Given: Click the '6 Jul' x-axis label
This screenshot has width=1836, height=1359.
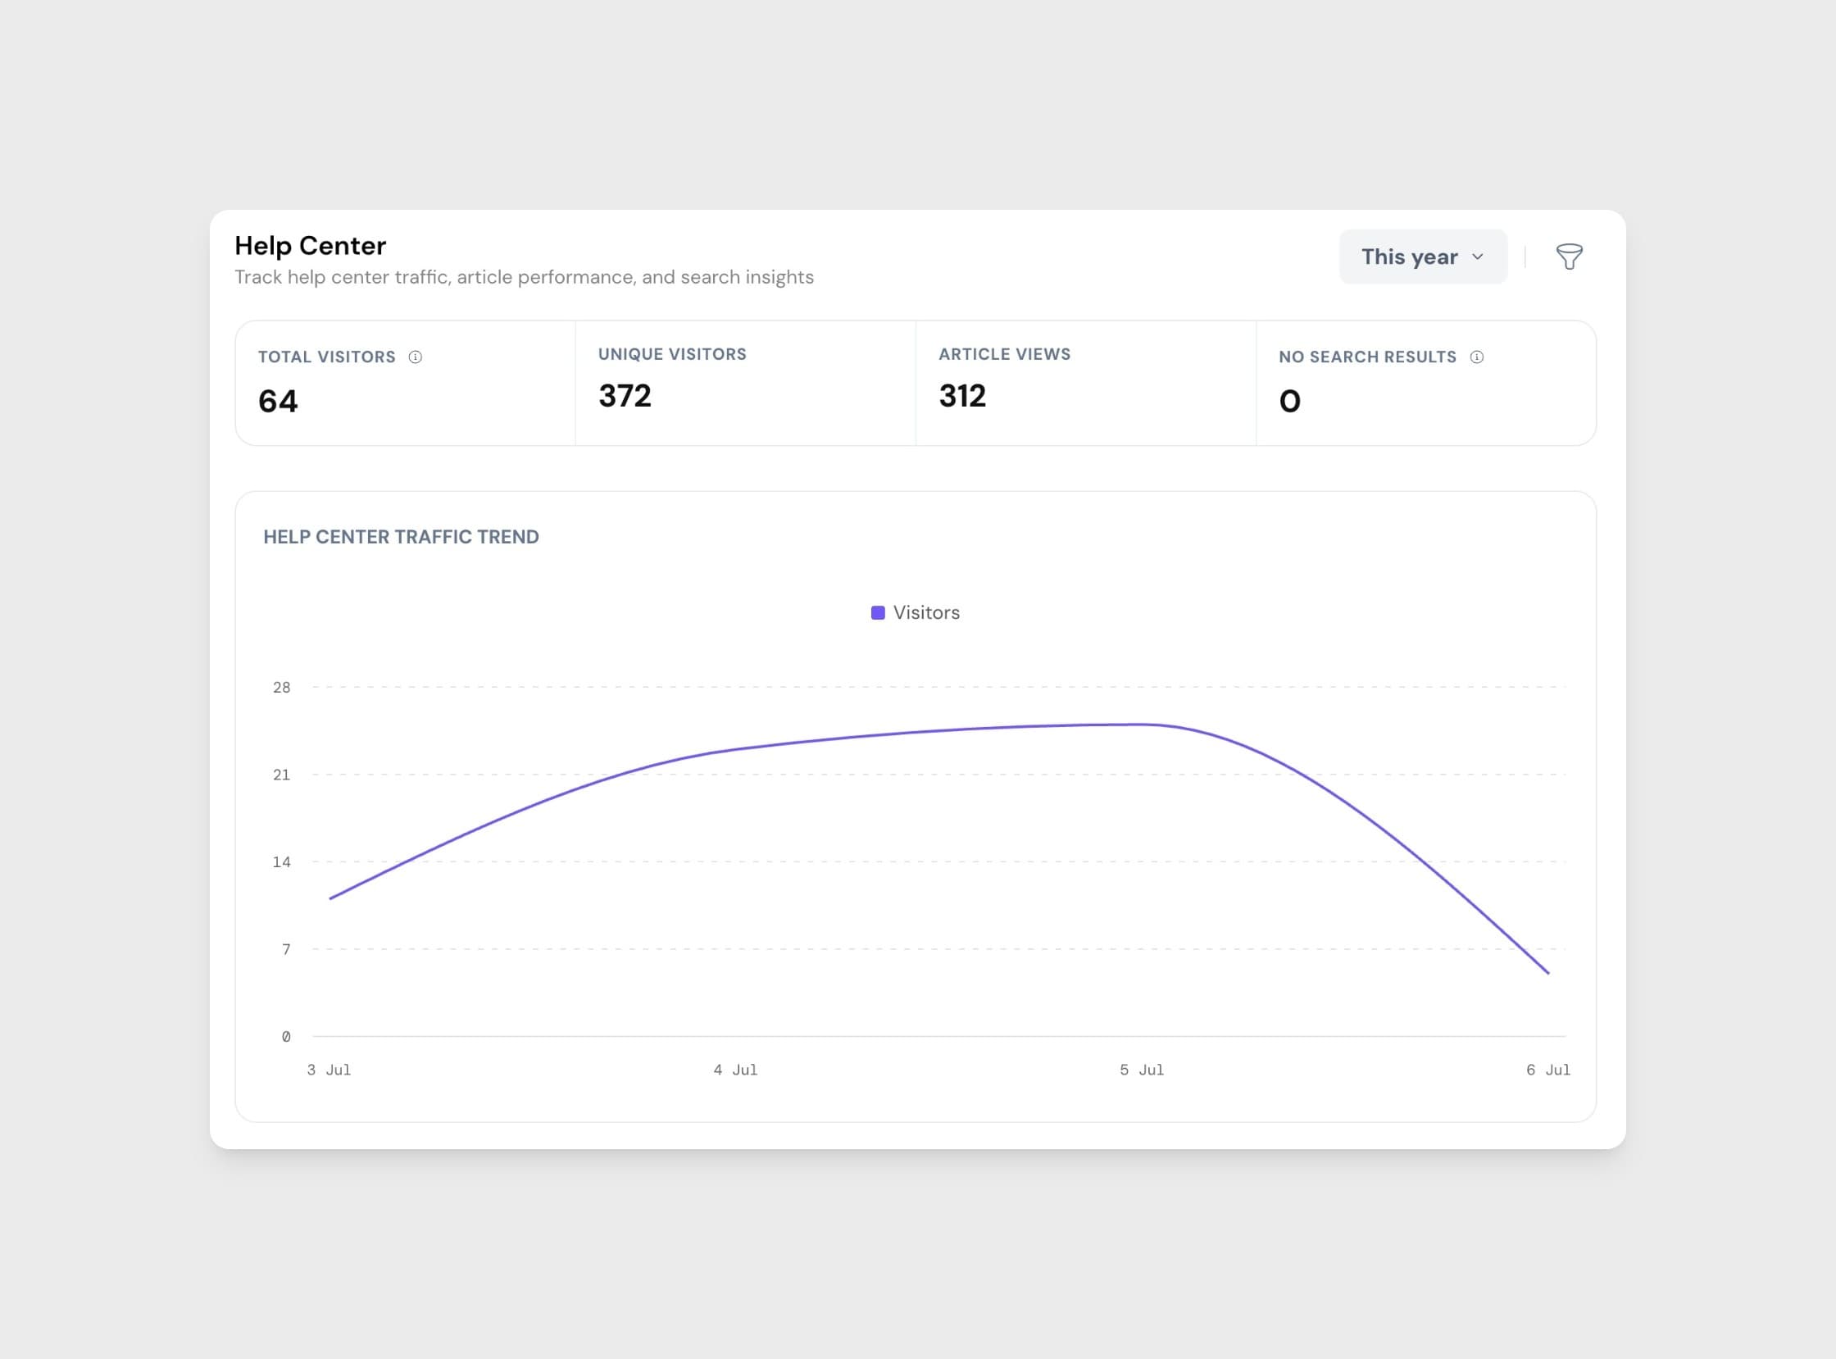Looking at the screenshot, I should point(1548,1070).
